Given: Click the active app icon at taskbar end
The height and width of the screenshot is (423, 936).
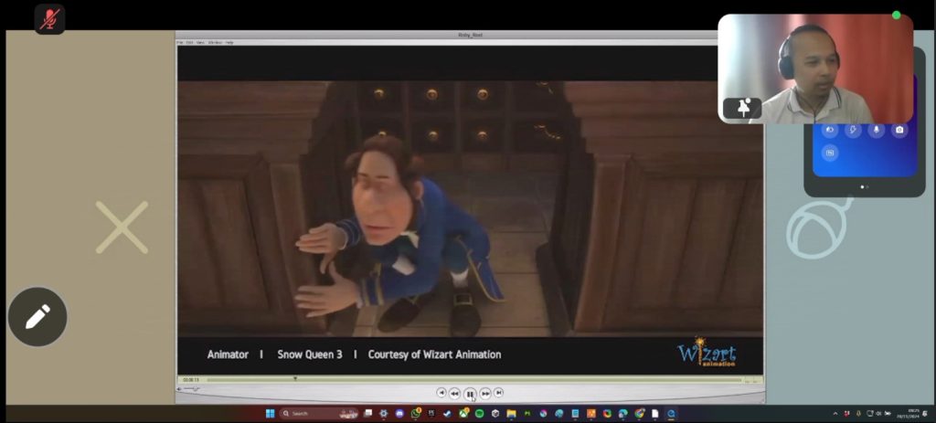Looking at the screenshot, I should (x=670, y=414).
